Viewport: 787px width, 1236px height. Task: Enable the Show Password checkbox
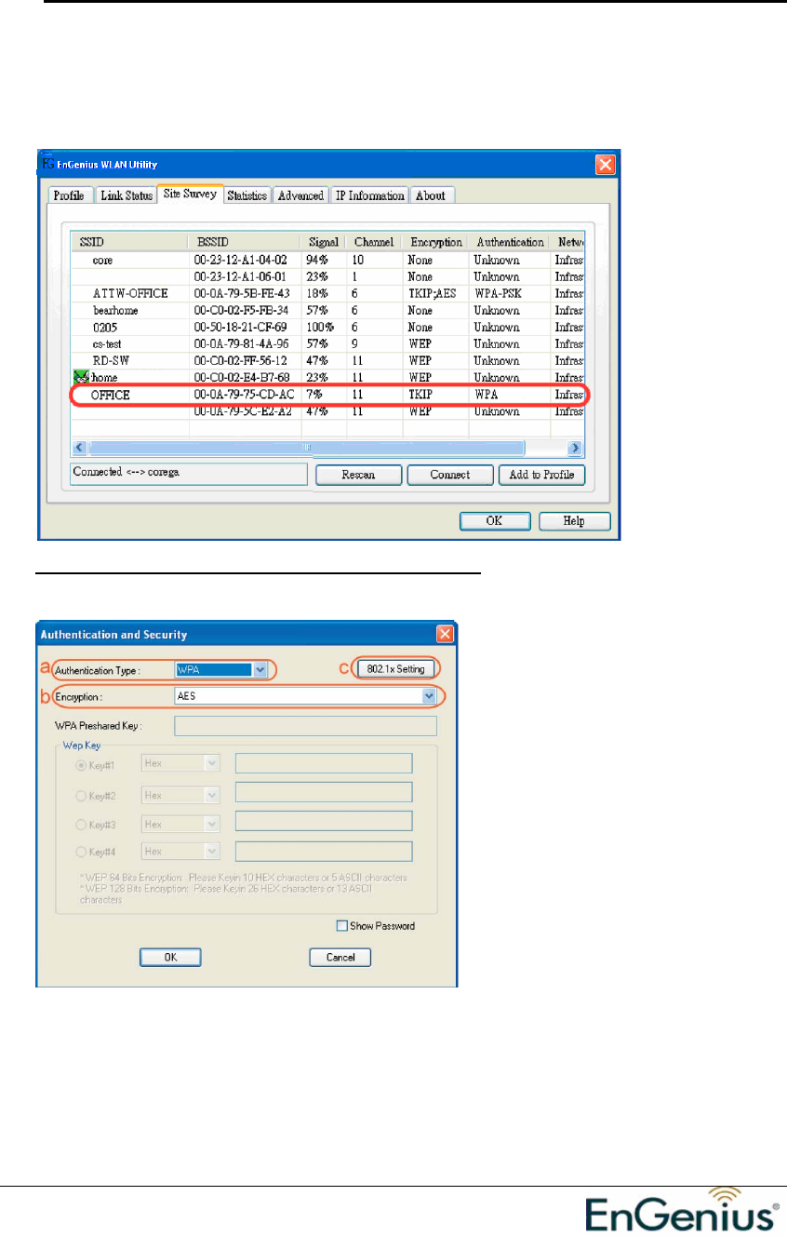(x=342, y=926)
